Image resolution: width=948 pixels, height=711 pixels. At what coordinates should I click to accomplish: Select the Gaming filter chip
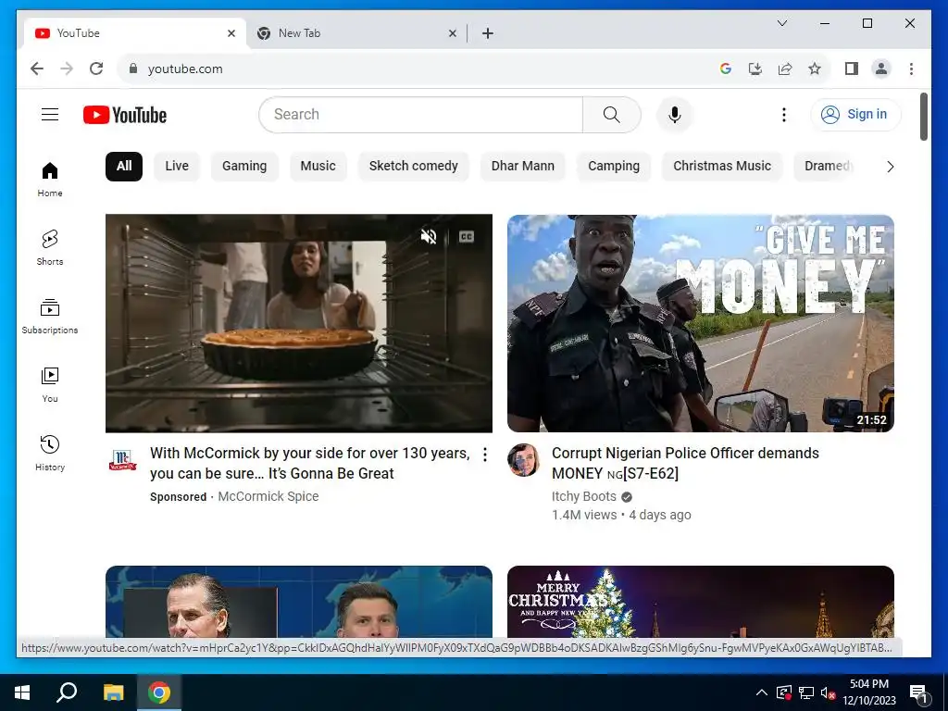coord(244,167)
